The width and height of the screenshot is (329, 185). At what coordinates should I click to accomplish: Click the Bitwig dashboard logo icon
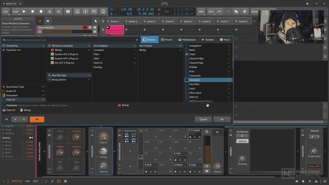pyautogui.click(x=164, y=4)
